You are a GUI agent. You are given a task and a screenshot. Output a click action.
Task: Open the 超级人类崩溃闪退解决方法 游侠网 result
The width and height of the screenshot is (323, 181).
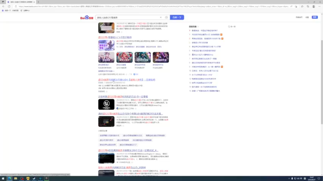point(122,167)
